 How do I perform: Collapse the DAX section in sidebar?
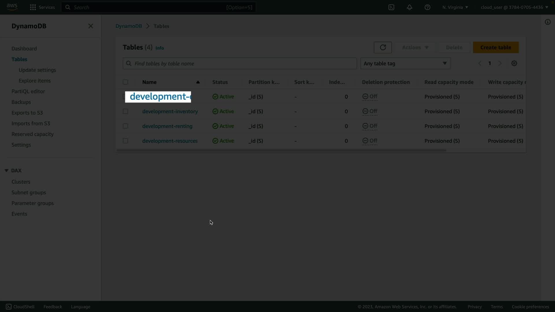(x=6, y=170)
